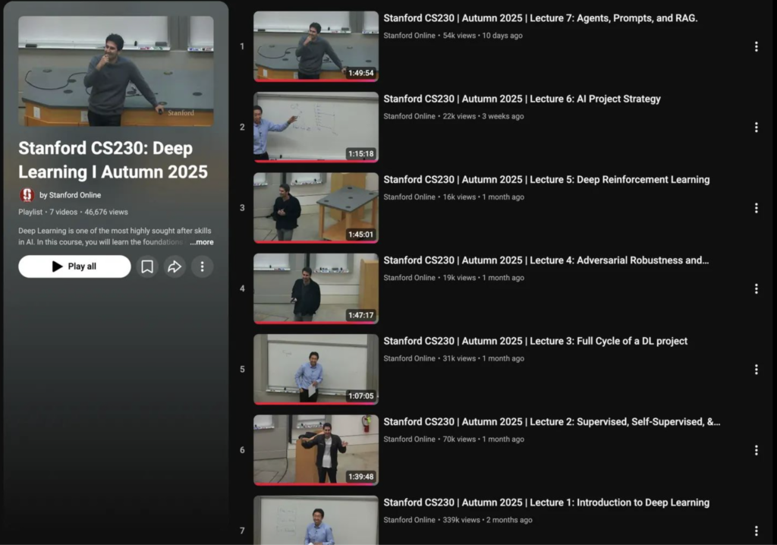Image resolution: width=777 pixels, height=545 pixels.
Task: Expand playlist description with ...more
Action: click(x=202, y=242)
